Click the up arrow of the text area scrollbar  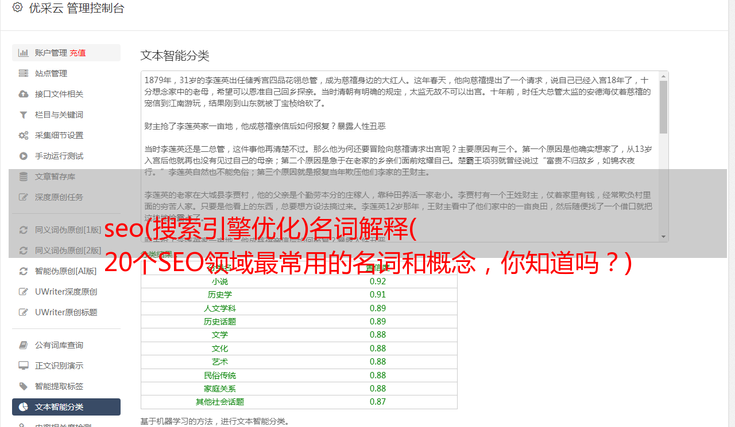coord(663,76)
